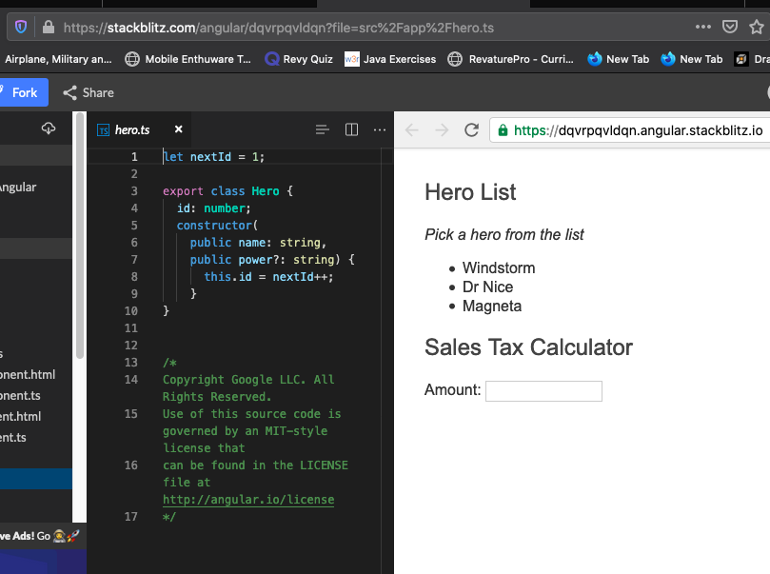Select the hero.ts editor tab

132,129
